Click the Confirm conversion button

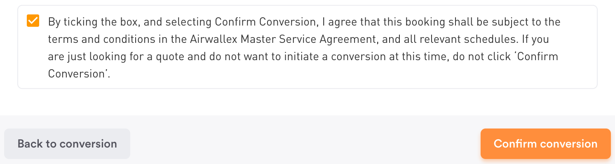click(545, 143)
